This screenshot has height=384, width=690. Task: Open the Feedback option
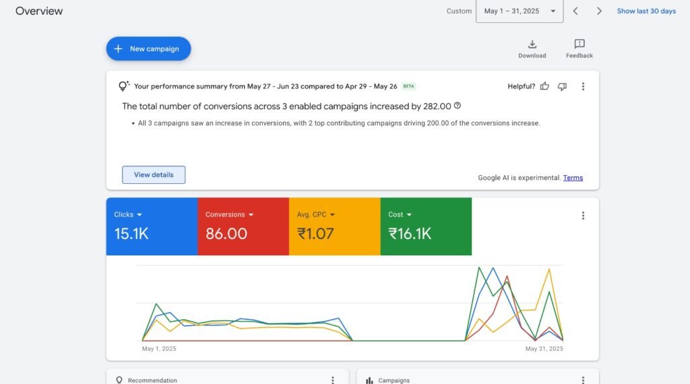tap(579, 49)
